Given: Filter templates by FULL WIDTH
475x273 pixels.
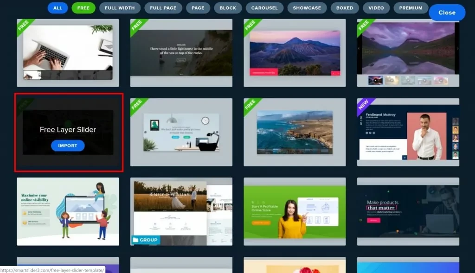Looking at the screenshot, I should 120,8.
